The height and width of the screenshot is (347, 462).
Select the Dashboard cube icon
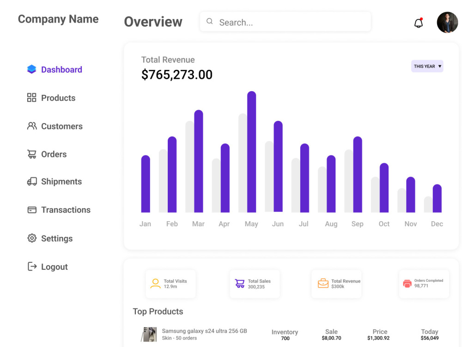(31, 69)
